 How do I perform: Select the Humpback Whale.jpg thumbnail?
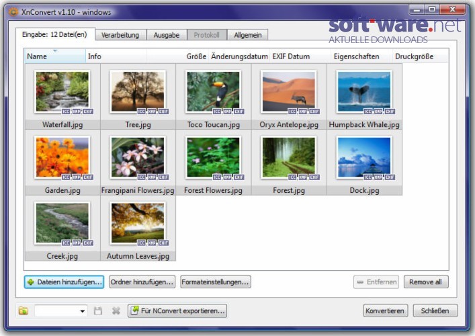tap(364, 92)
